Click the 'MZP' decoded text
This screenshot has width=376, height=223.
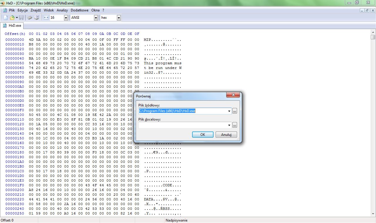click(147, 40)
